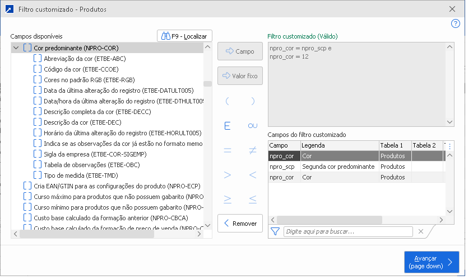
Task: Insert the logical OU (OR) operator
Action: pos(253,126)
